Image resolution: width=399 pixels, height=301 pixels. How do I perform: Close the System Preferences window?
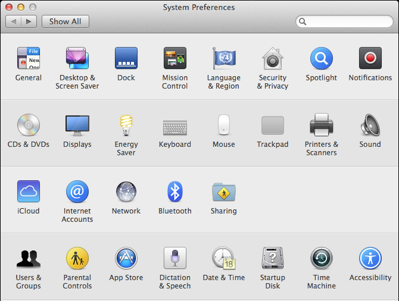[9, 7]
